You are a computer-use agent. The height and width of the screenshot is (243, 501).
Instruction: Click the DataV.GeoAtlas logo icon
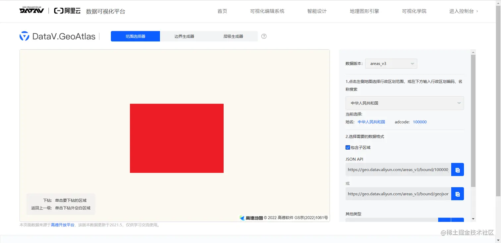24,36
